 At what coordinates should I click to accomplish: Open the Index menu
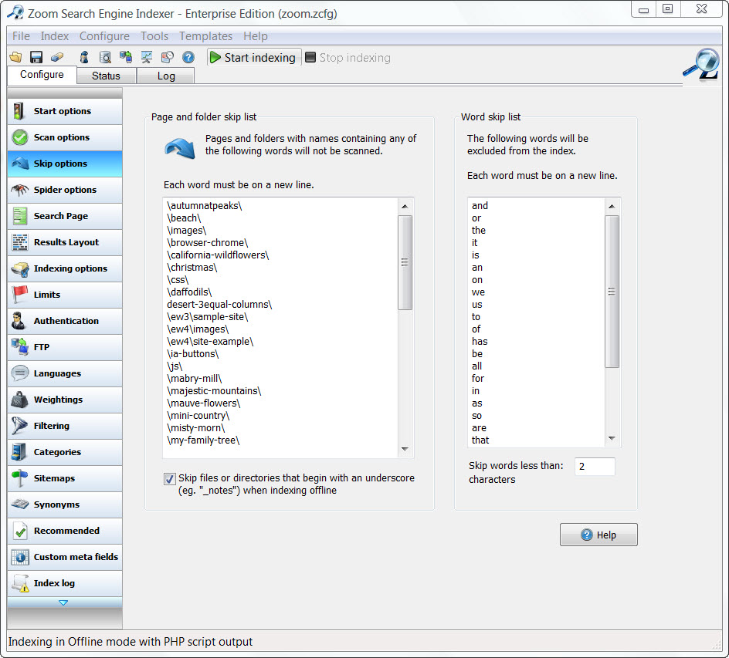(x=54, y=36)
